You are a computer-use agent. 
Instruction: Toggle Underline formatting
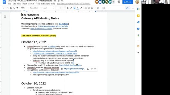coord(74,8)
